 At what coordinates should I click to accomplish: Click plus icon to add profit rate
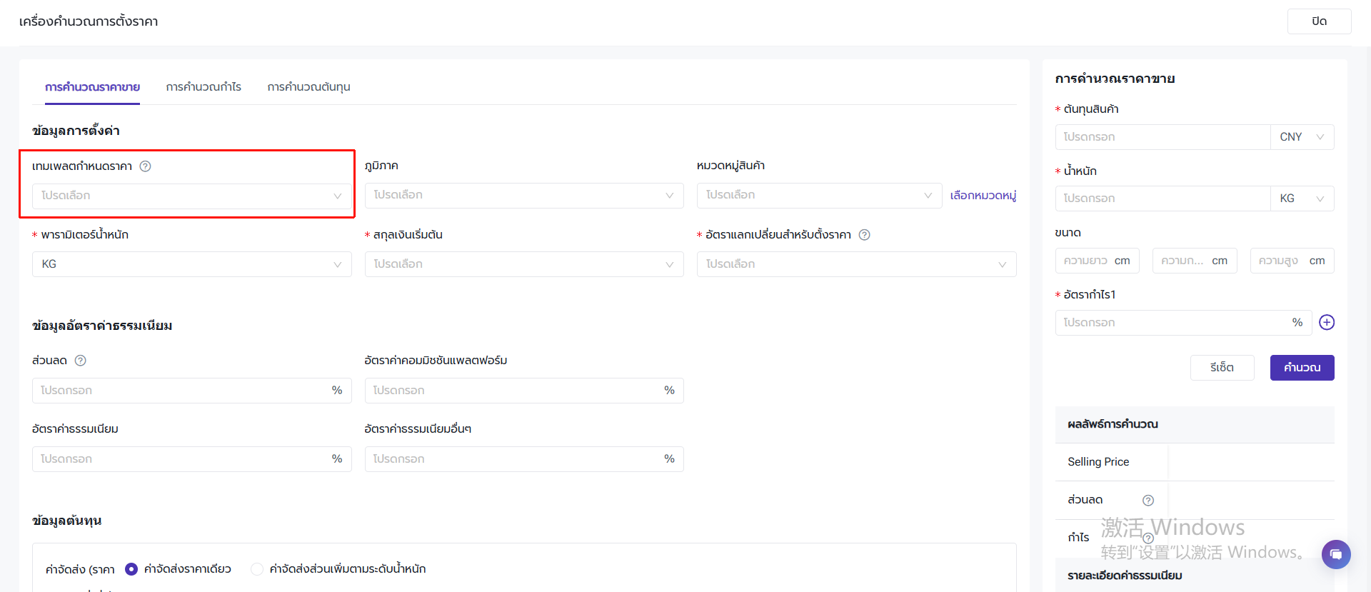(x=1326, y=322)
